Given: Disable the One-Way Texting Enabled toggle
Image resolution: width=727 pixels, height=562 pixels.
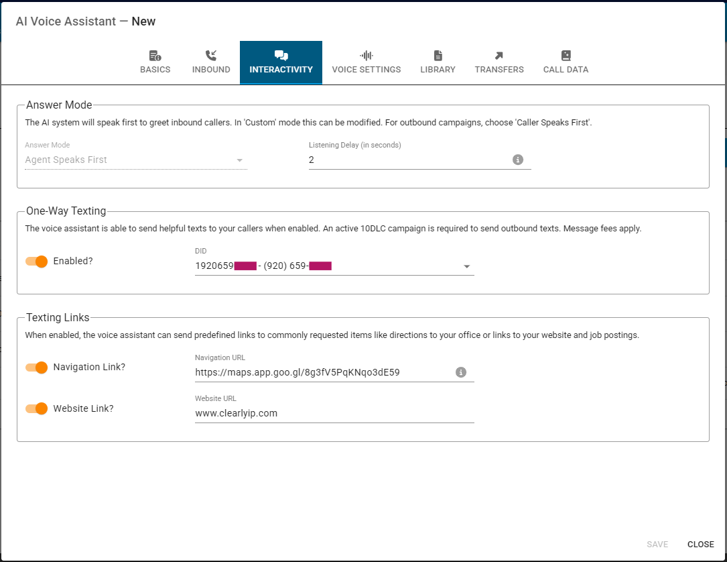Looking at the screenshot, I should (37, 262).
